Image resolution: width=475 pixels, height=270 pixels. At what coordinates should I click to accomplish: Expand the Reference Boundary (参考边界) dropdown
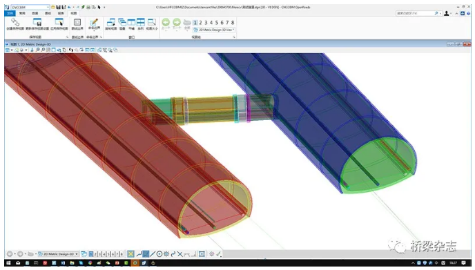94,30
